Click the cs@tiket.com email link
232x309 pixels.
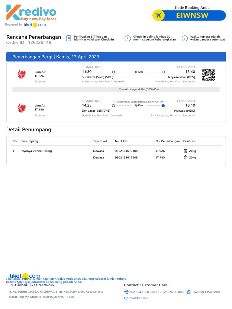139,298
